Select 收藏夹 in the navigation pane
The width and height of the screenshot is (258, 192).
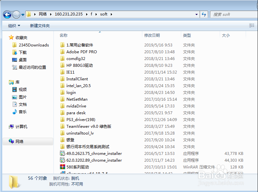(x=18, y=37)
